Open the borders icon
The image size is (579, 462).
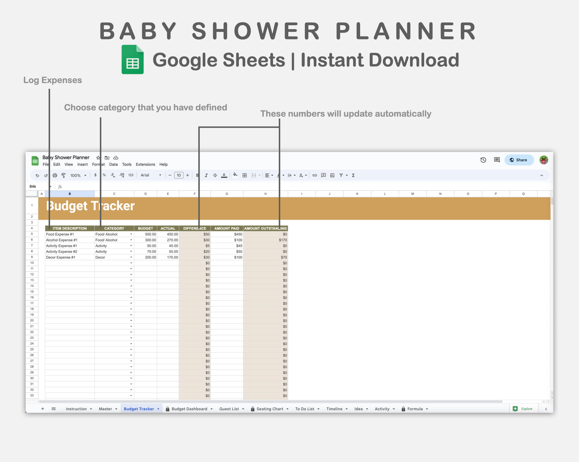coord(244,175)
